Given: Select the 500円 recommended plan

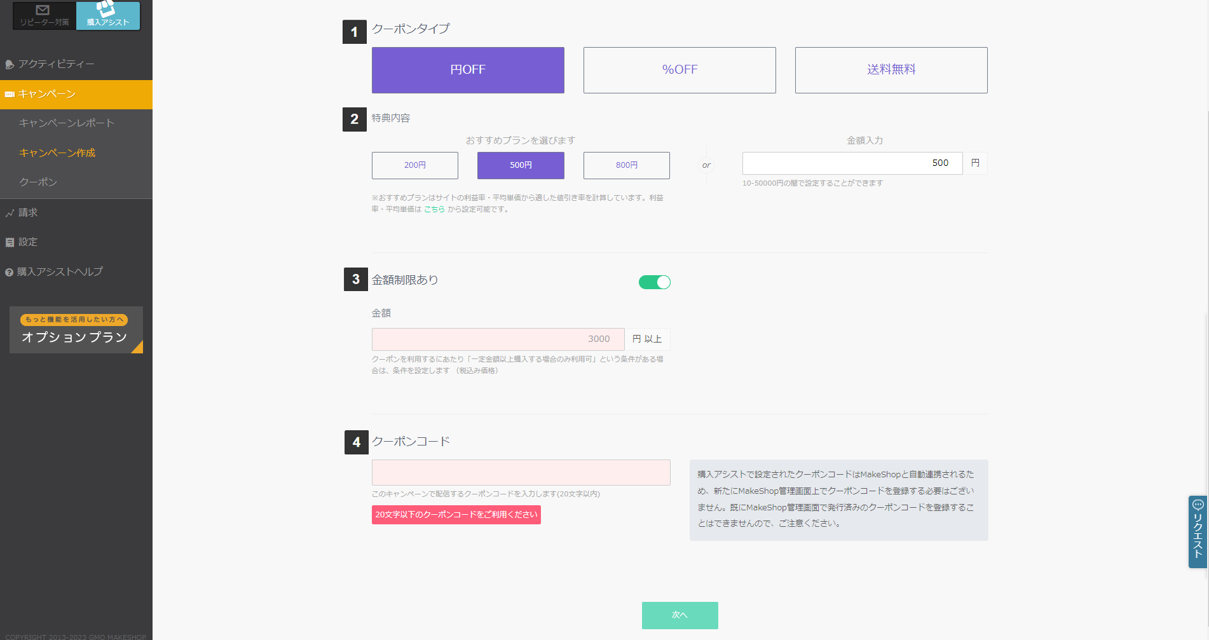Looking at the screenshot, I should pos(521,165).
